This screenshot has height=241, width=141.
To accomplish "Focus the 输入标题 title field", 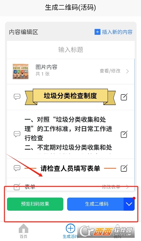I will [71, 50].
